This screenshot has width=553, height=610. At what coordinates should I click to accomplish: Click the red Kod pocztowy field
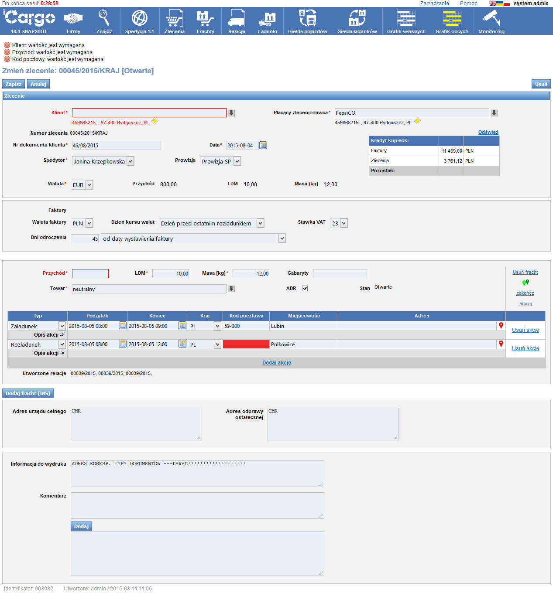pos(246,344)
